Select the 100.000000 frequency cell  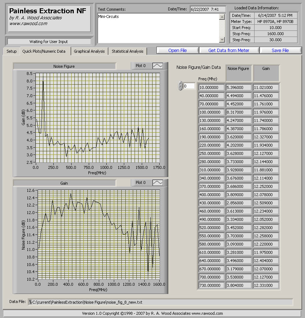(x=211, y=112)
